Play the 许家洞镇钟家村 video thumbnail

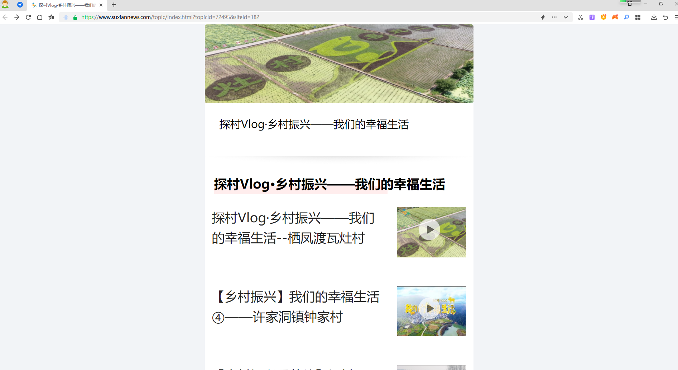click(432, 311)
